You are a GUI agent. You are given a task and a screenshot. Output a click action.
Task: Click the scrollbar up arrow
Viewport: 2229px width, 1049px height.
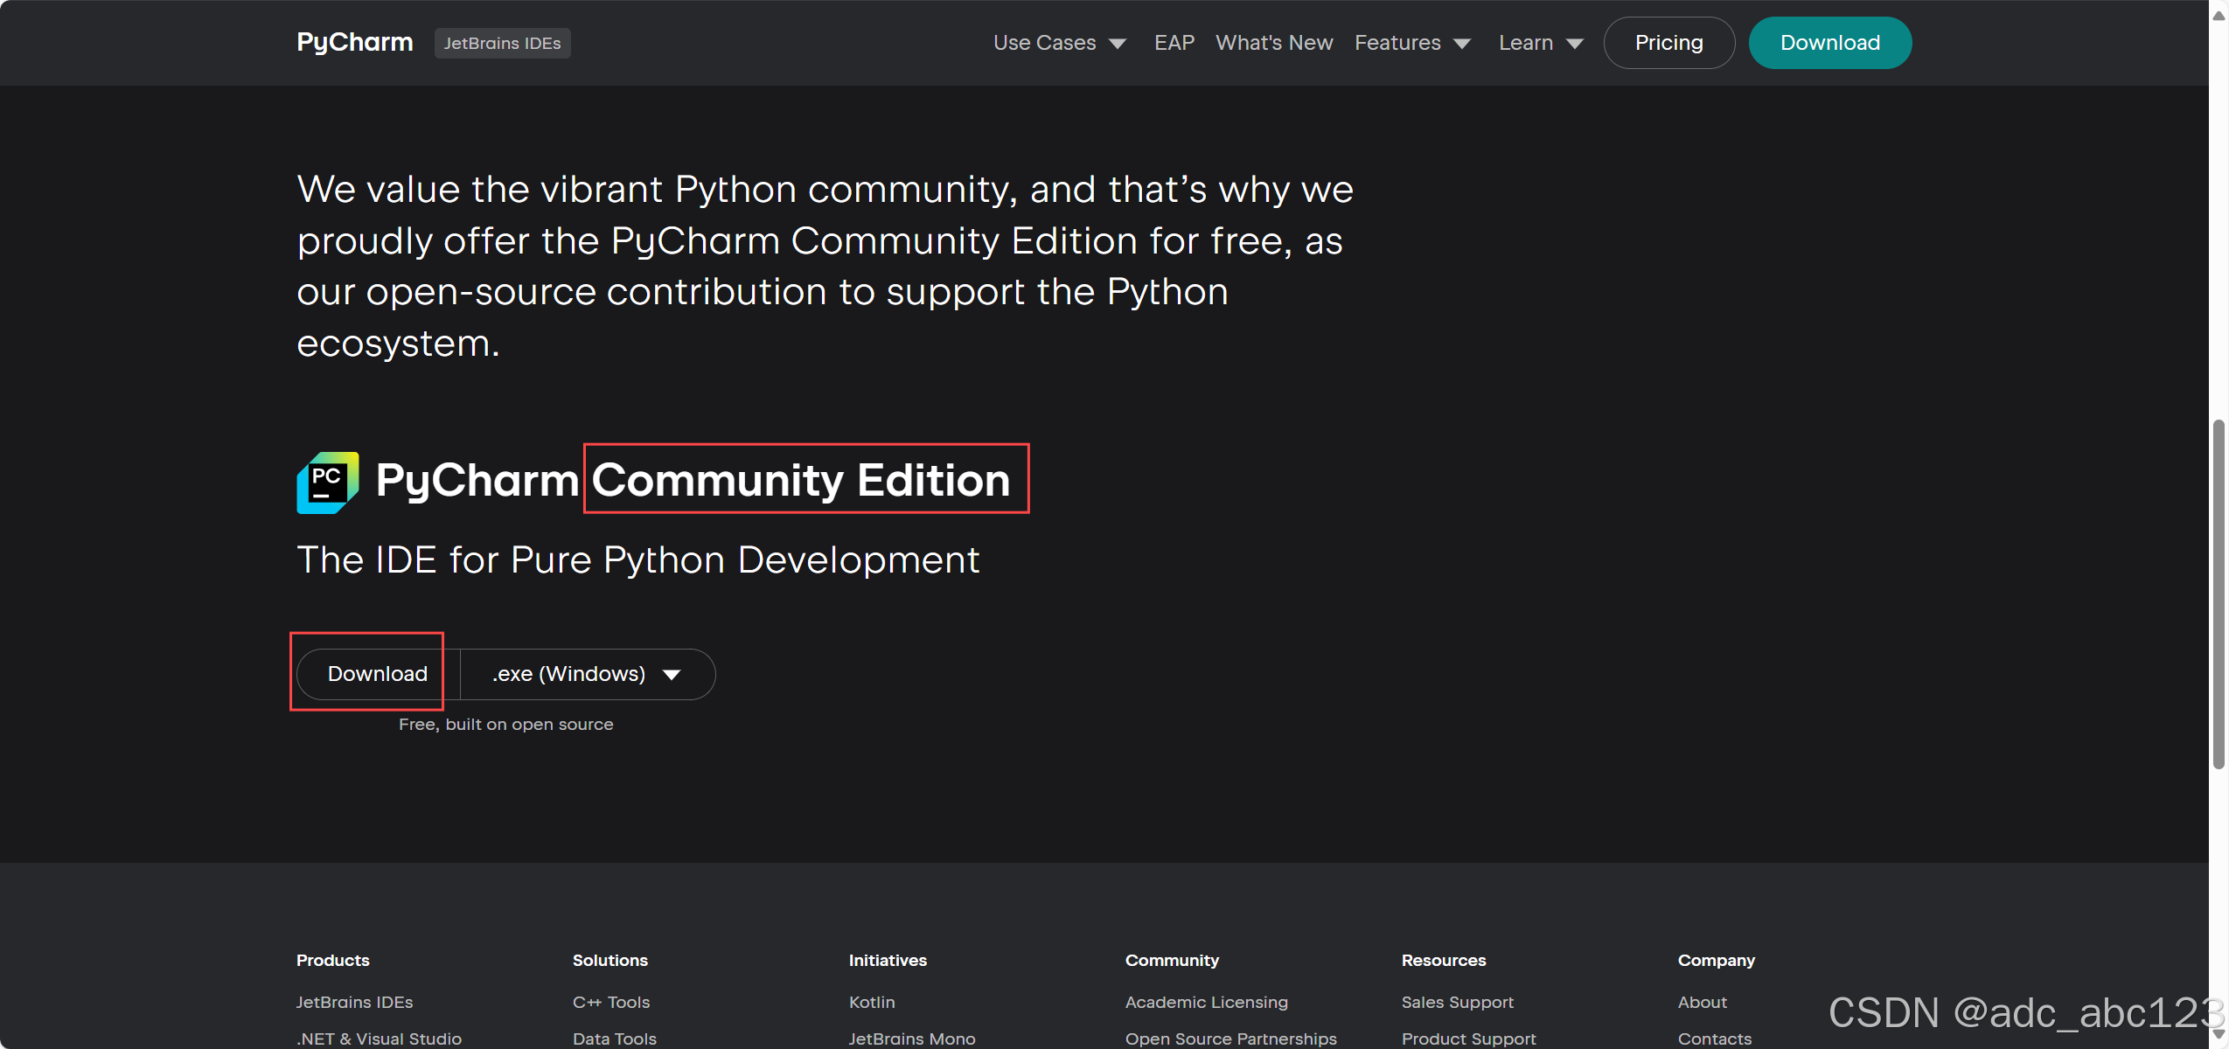[x=2219, y=15]
